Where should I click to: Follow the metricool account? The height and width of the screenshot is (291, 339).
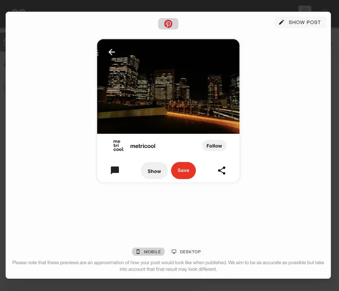(214, 146)
